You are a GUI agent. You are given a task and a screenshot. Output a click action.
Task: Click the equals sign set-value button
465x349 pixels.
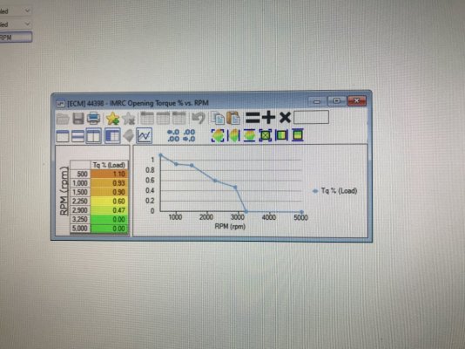[253, 117]
